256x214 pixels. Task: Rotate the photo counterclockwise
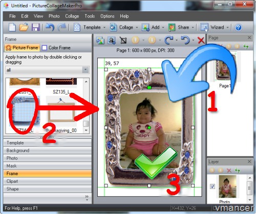(185, 40)
